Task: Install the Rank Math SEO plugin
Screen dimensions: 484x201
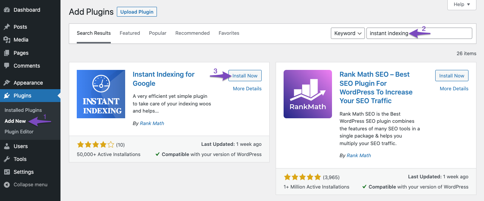Action: pos(452,76)
